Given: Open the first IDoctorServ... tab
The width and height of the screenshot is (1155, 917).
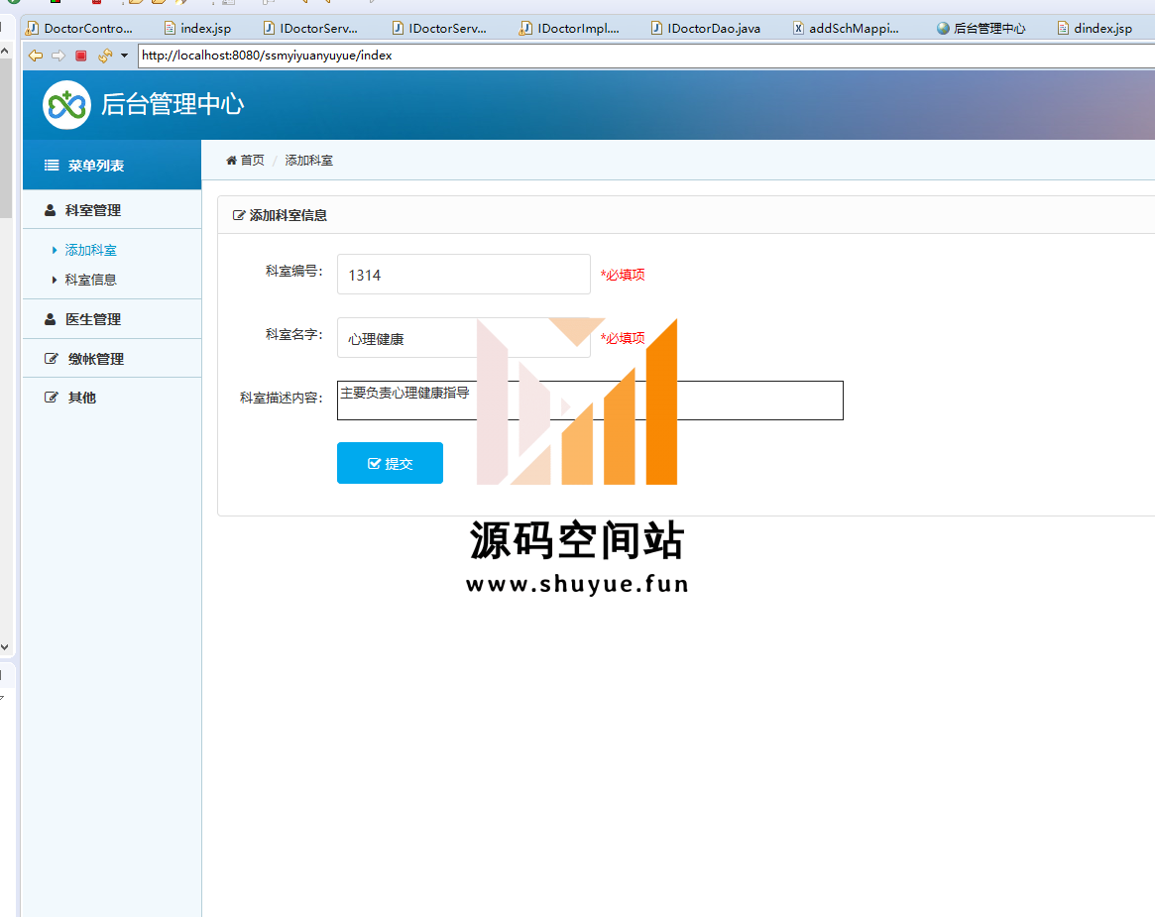Looking at the screenshot, I should coord(310,28).
